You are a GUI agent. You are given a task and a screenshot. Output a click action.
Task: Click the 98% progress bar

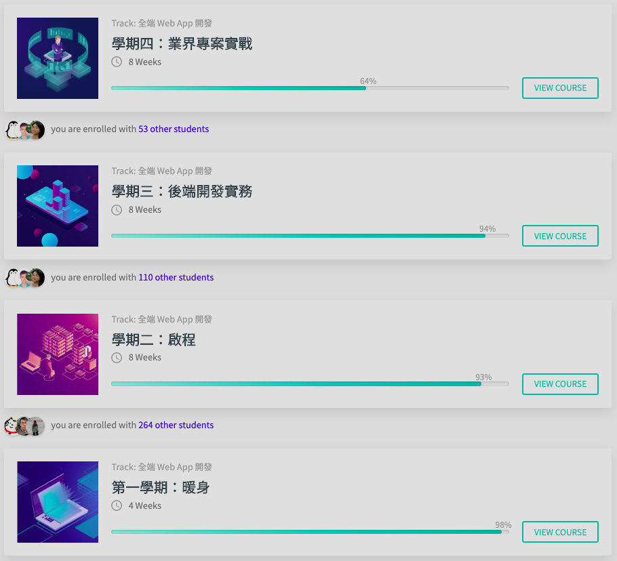(x=310, y=532)
